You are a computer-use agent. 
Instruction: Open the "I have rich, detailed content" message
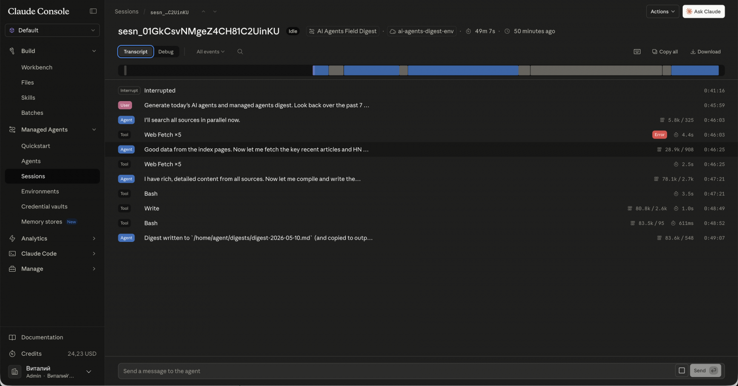point(421,179)
